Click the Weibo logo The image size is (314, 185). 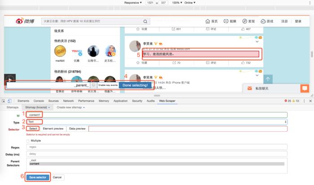(x=26, y=21)
